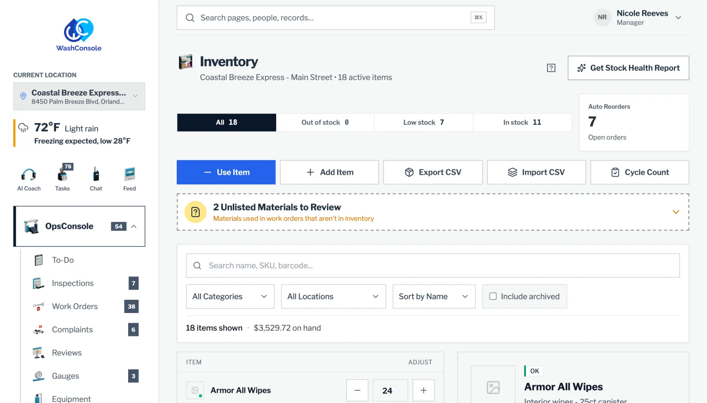Screen dimensions: 707x403
Task: Click the unlisted materials question icon
Action: click(196, 212)
